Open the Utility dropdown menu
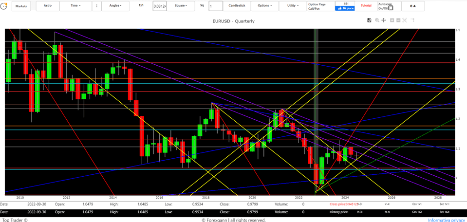The height and width of the screenshot is (222, 467). pos(293,6)
